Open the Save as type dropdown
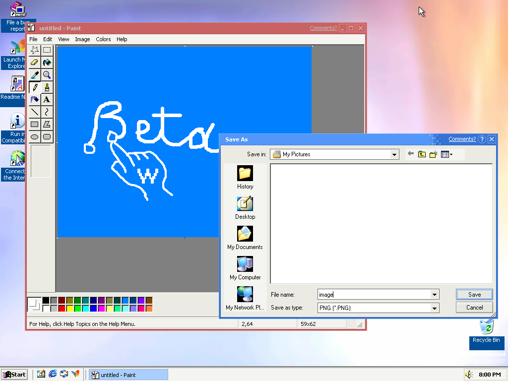Screen dimensions: 508x381 pyautogui.click(x=435, y=308)
